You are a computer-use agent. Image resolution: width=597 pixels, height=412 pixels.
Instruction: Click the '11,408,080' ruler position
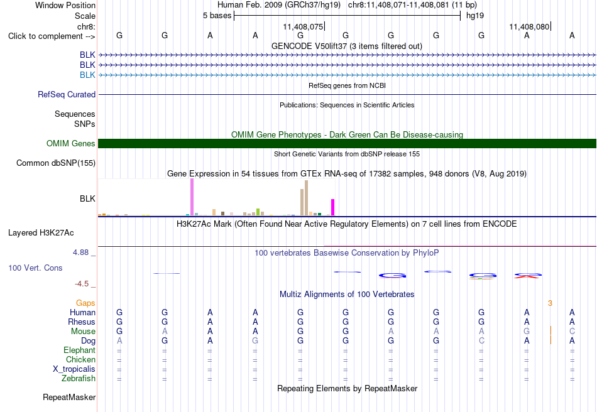click(529, 26)
